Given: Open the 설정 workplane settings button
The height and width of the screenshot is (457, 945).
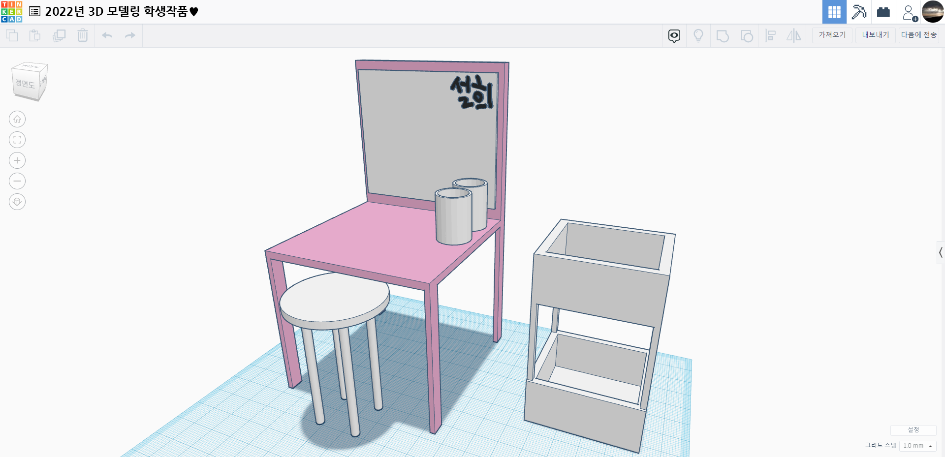Looking at the screenshot, I should 913,430.
